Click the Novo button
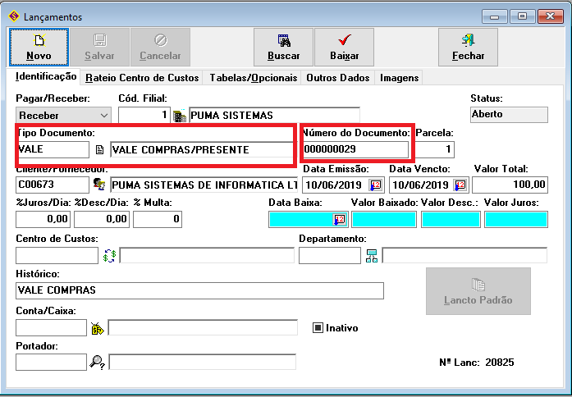Image resolution: width=572 pixels, height=397 pixels. pyautogui.click(x=39, y=48)
